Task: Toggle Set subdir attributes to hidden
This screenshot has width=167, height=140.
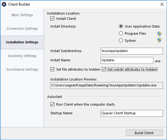Action: tap(104, 69)
